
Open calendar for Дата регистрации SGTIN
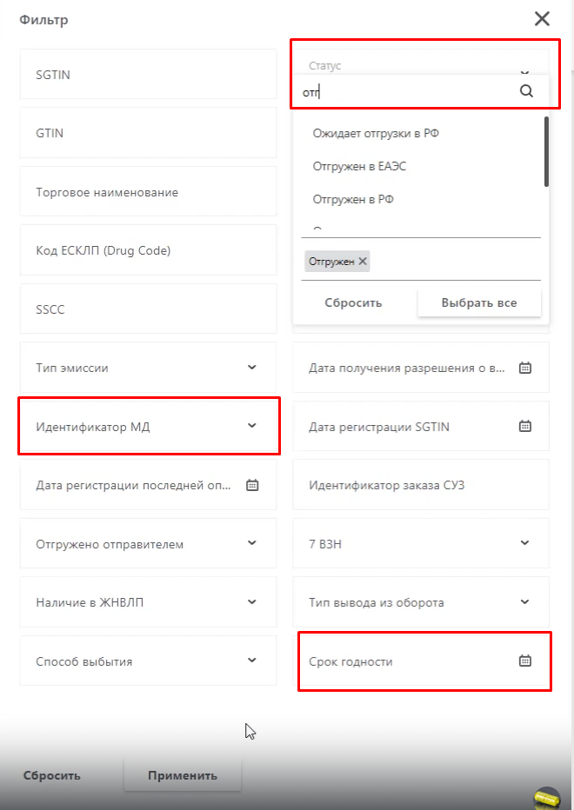point(524,427)
